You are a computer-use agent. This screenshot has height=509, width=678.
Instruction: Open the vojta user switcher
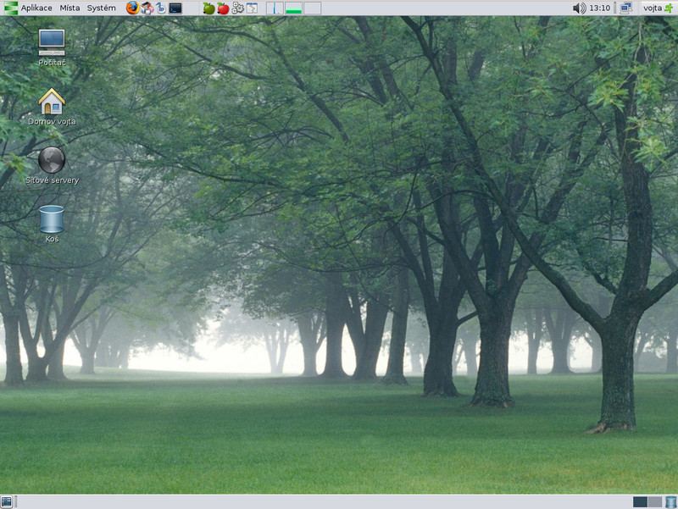(x=657, y=8)
